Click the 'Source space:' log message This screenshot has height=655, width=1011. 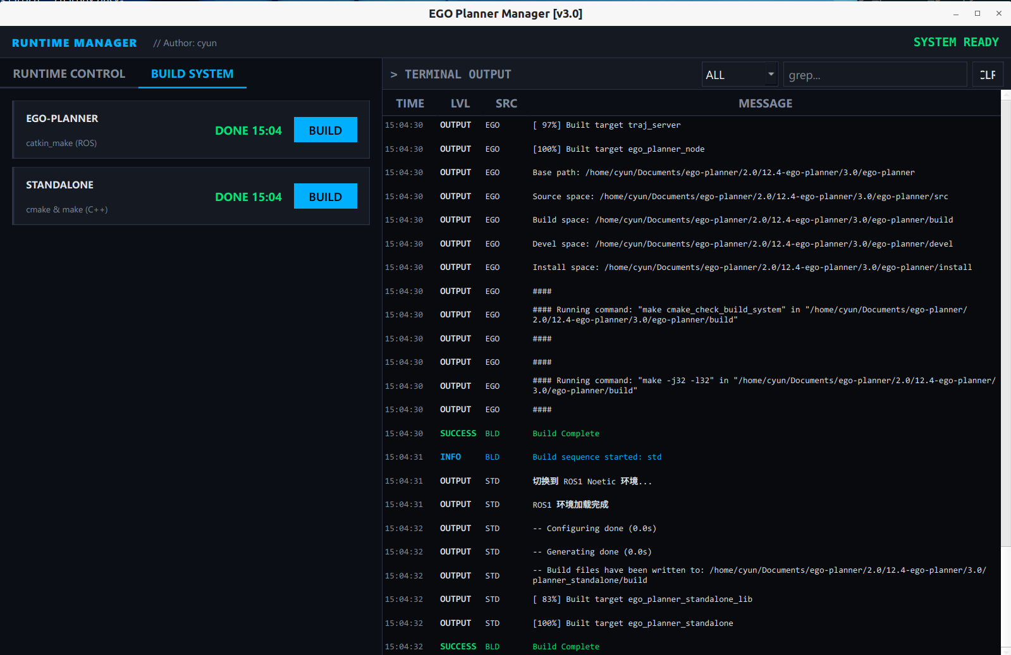(740, 197)
